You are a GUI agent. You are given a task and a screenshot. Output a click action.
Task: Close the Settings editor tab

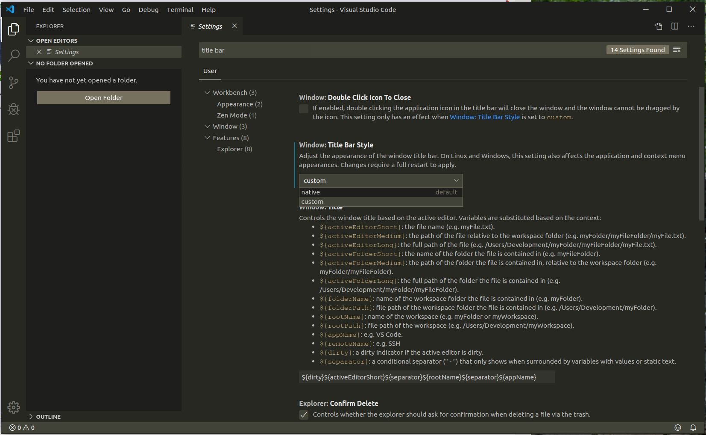click(x=234, y=26)
